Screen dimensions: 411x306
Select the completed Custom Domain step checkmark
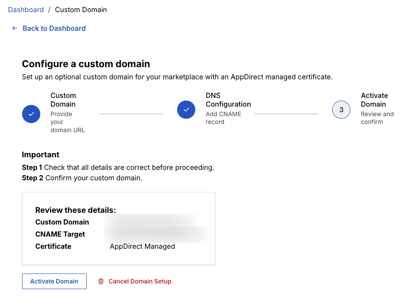[x=31, y=114]
